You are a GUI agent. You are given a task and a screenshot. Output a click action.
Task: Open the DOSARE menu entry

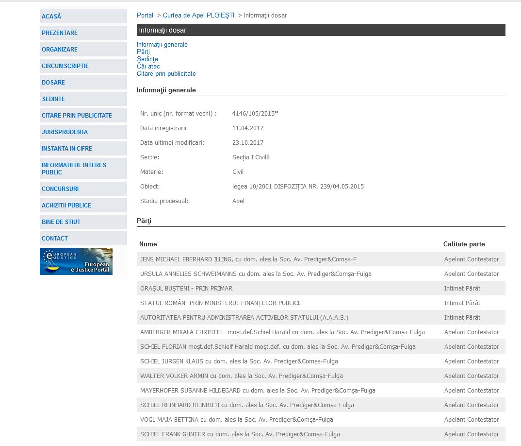[53, 83]
